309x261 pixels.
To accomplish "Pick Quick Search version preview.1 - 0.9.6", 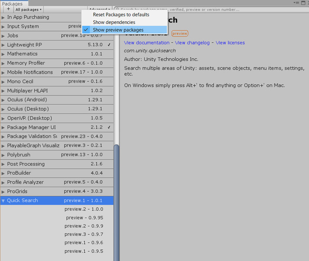I will click(84, 243).
